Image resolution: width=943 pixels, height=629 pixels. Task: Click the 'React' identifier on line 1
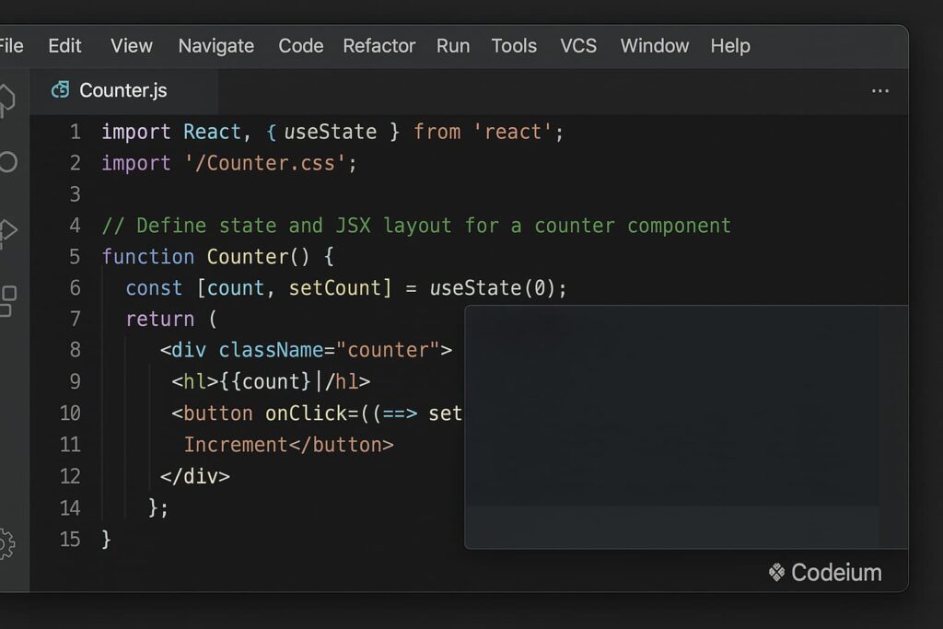tap(212, 132)
